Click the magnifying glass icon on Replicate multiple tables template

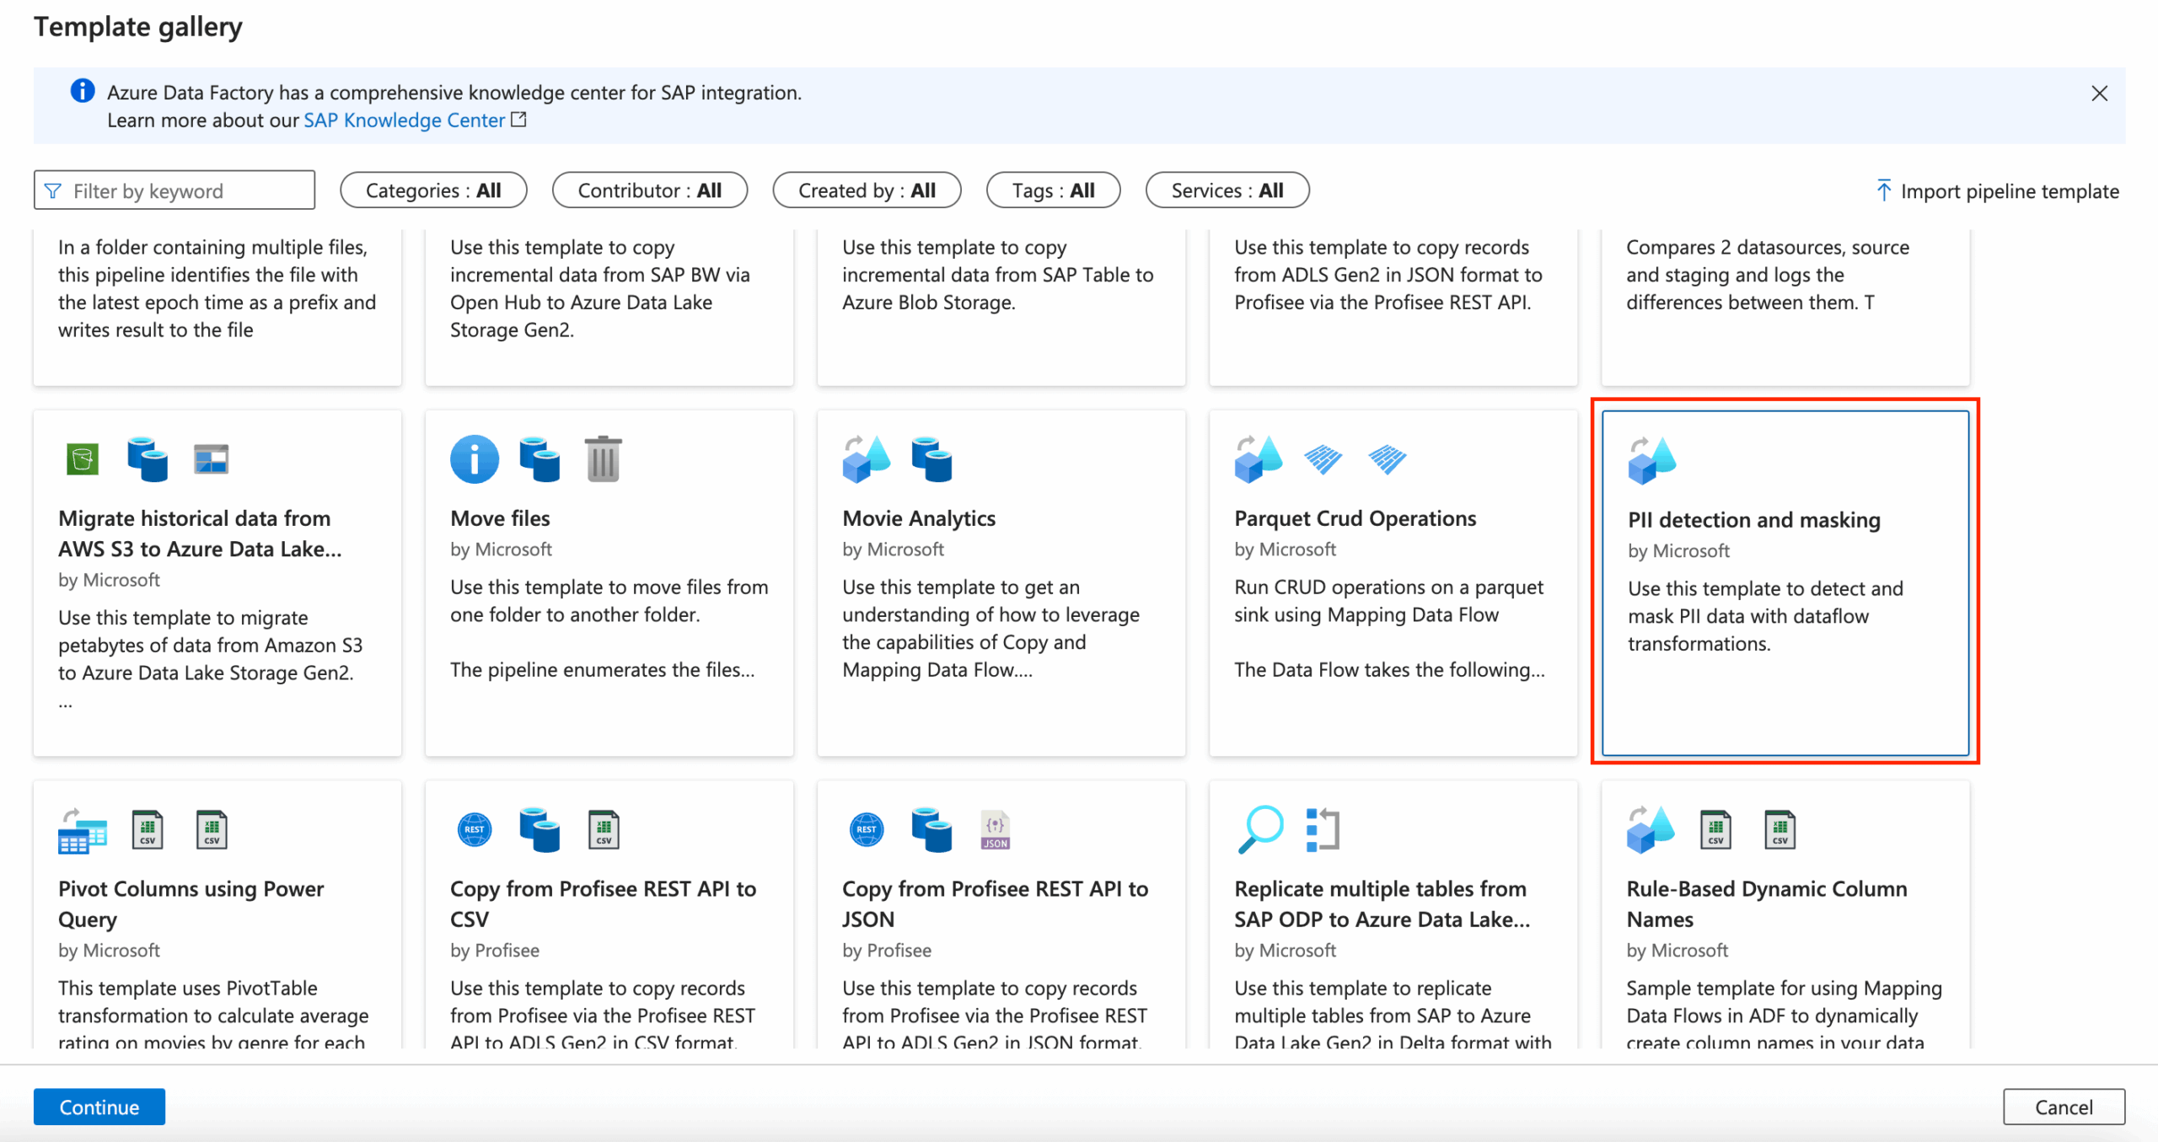tap(1261, 828)
